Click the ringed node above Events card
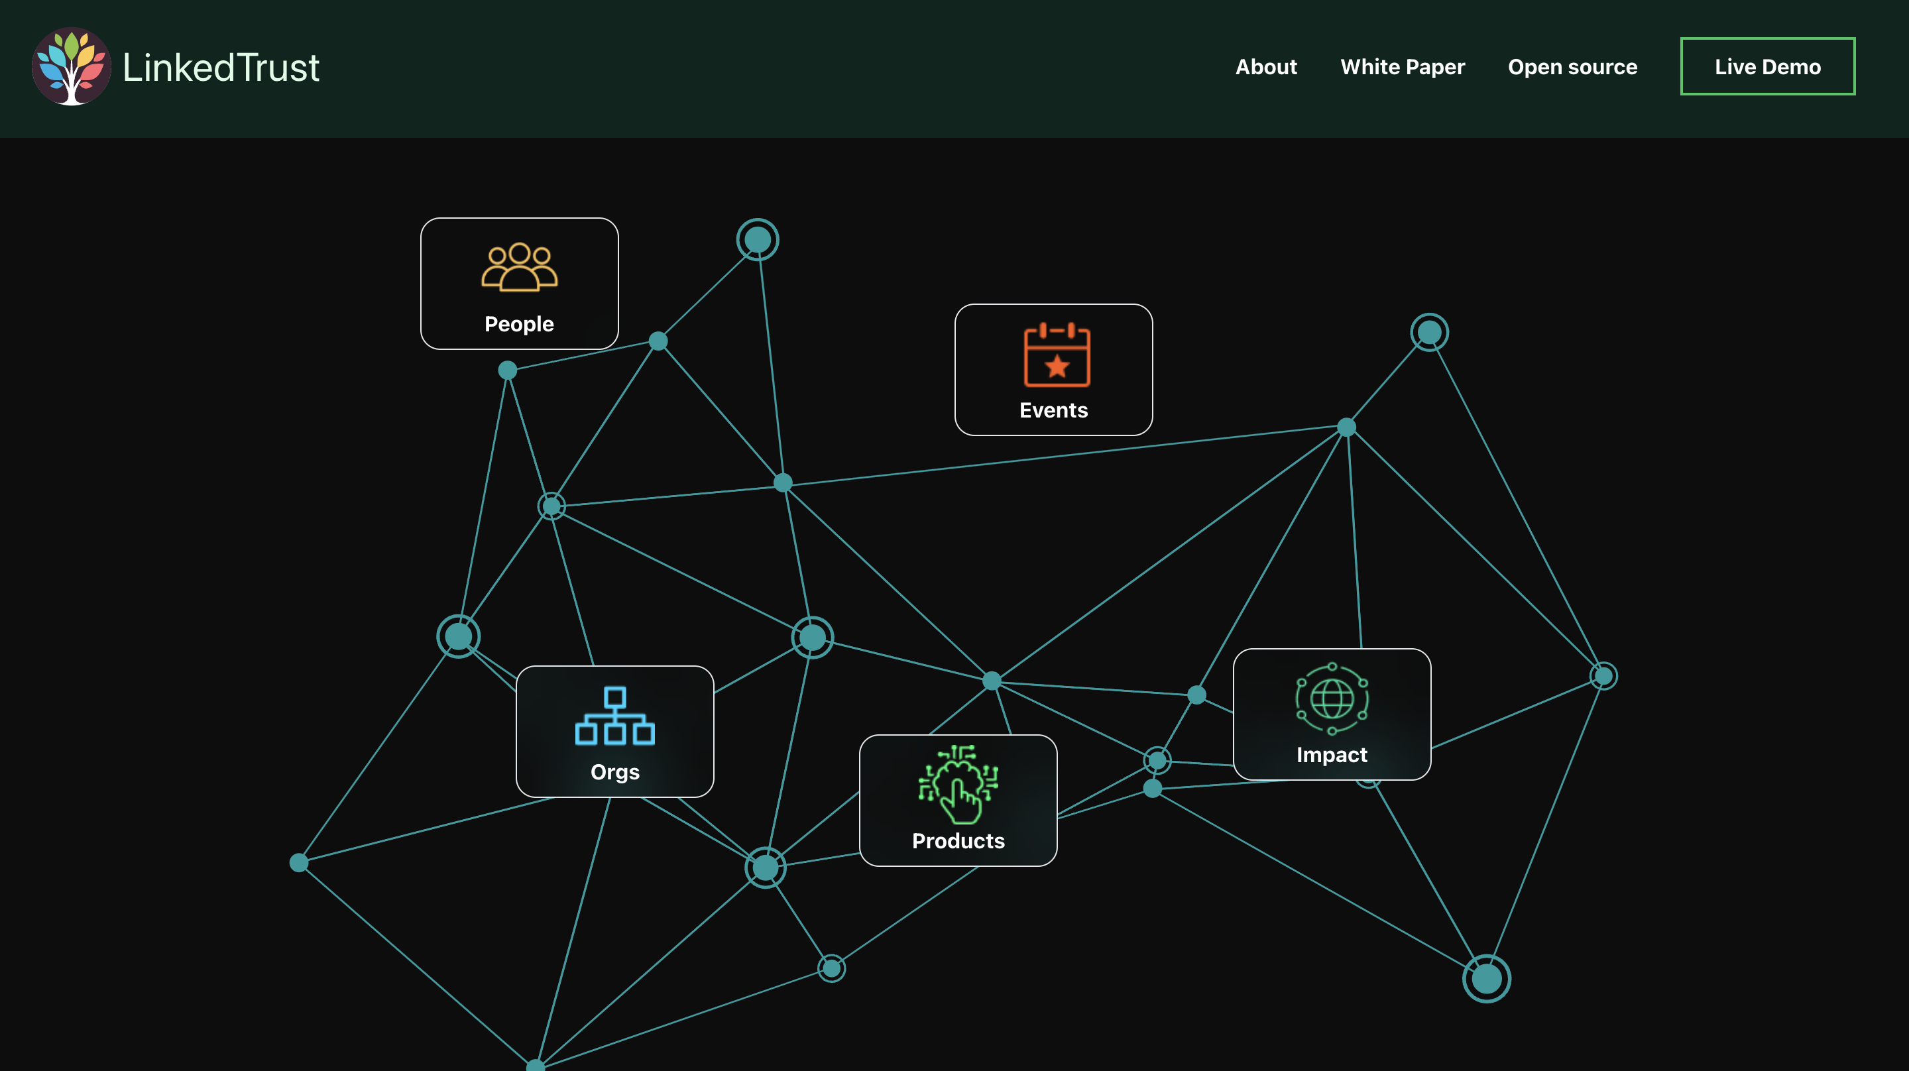 pyautogui.click(x=758, y=239)
